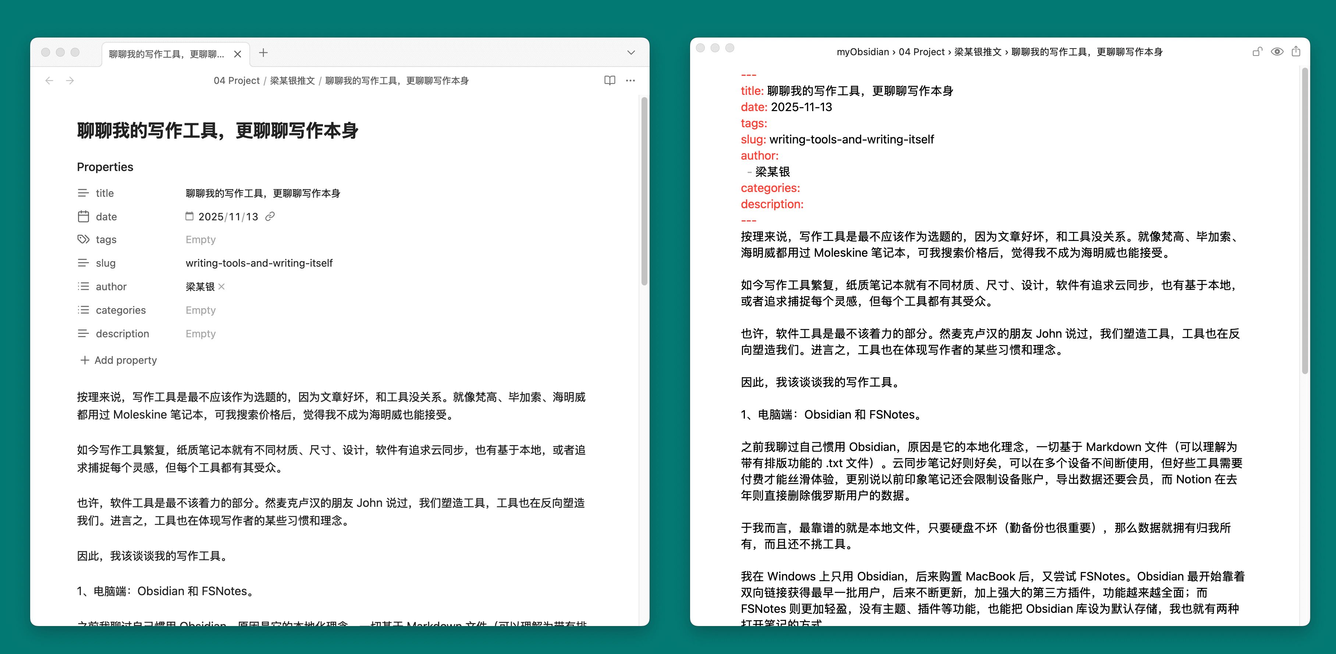Image resolution: width=1336 pixels, height=654 pixels.
Task: Click the title property text icon
Action: click(83, 193)
